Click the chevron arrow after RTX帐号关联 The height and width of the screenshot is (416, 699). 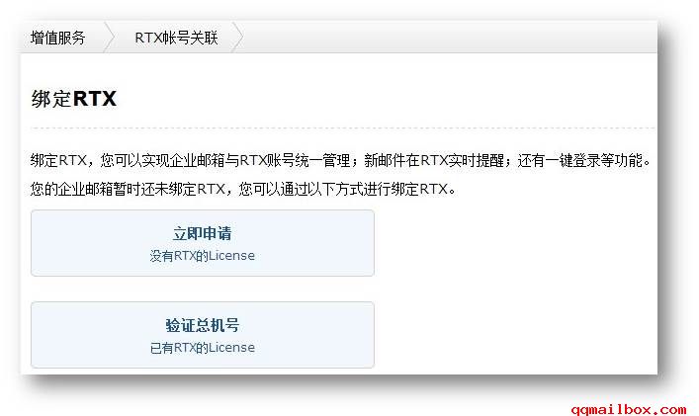click(238, 38)
